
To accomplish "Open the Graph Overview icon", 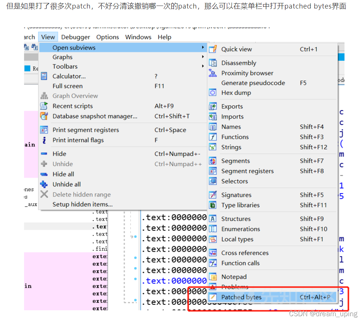I will (x=44, y=96).
